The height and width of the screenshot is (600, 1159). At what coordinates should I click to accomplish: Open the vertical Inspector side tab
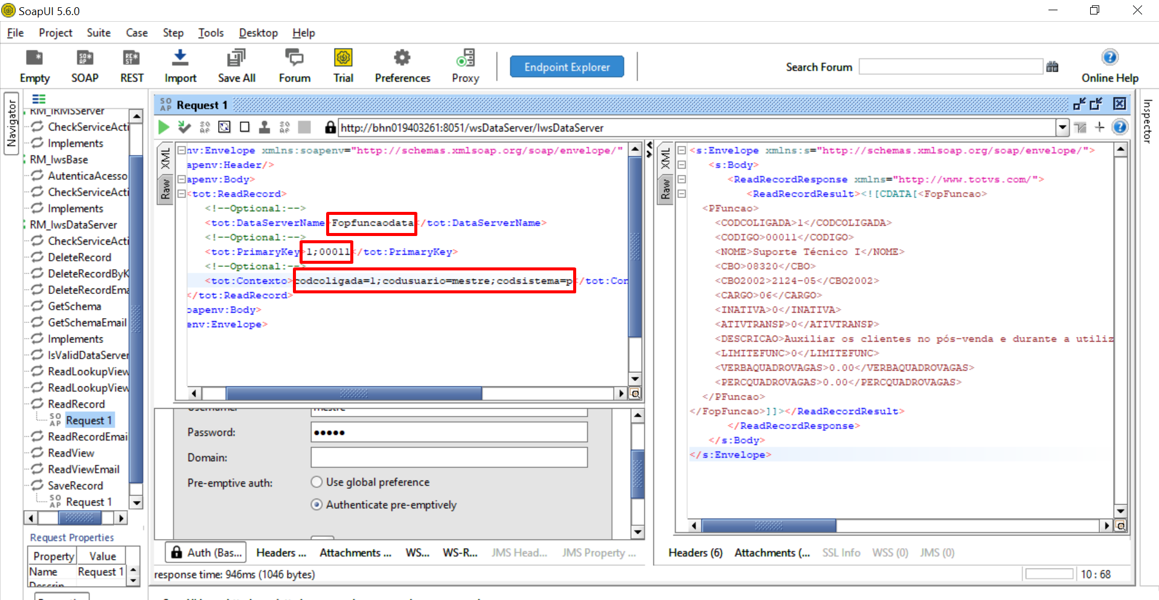(1148, 121)
